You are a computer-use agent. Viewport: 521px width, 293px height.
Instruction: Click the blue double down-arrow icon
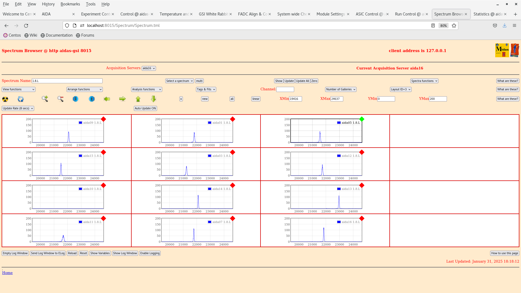(75, 99)
